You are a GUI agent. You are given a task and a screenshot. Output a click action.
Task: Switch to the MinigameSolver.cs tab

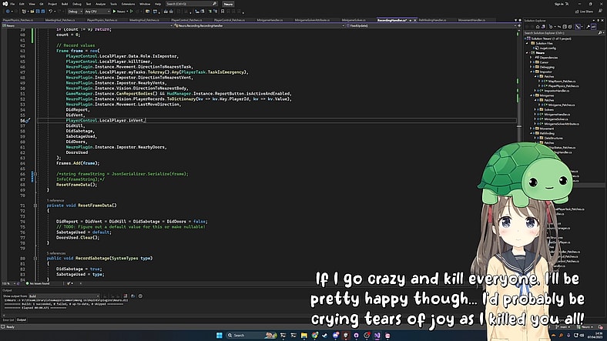coord(354,20)
